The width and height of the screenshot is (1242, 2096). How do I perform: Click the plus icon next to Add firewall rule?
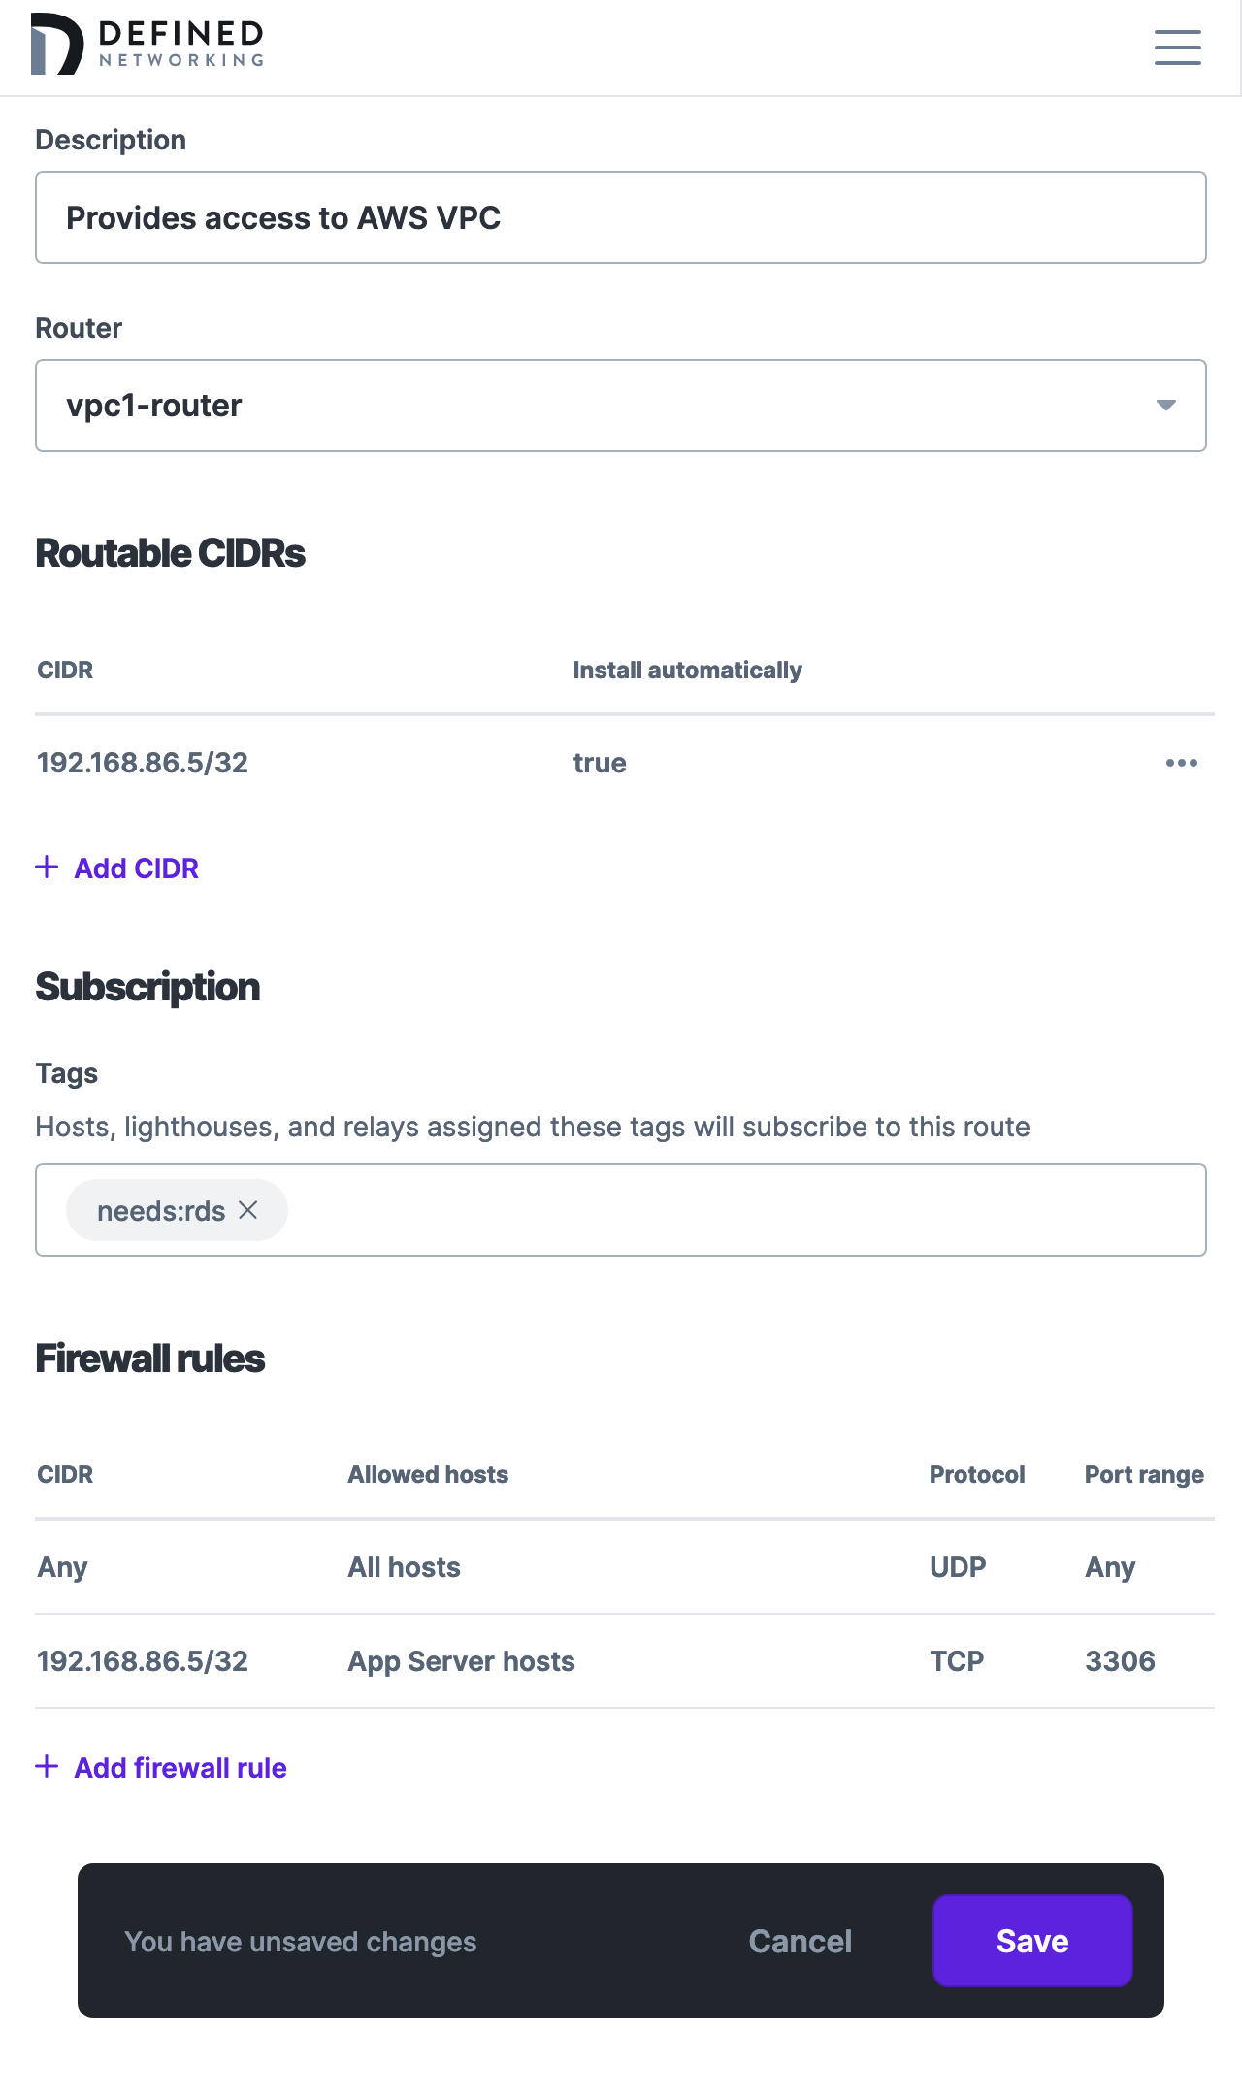coord(46,1767)
